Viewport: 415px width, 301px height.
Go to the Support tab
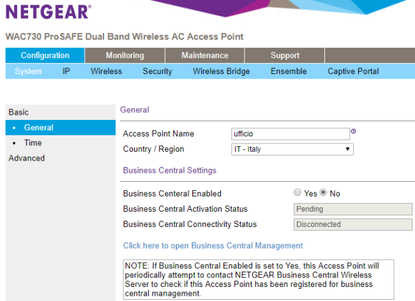pyautogui.click(x=285, y=55)
